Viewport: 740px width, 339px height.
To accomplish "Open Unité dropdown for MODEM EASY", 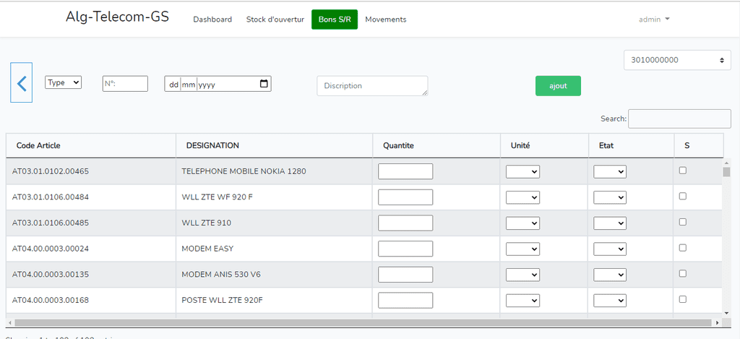I will (x=523, y=249).
